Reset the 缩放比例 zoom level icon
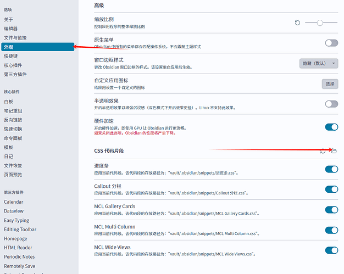The image size is (344, 274). coord(297,23)
